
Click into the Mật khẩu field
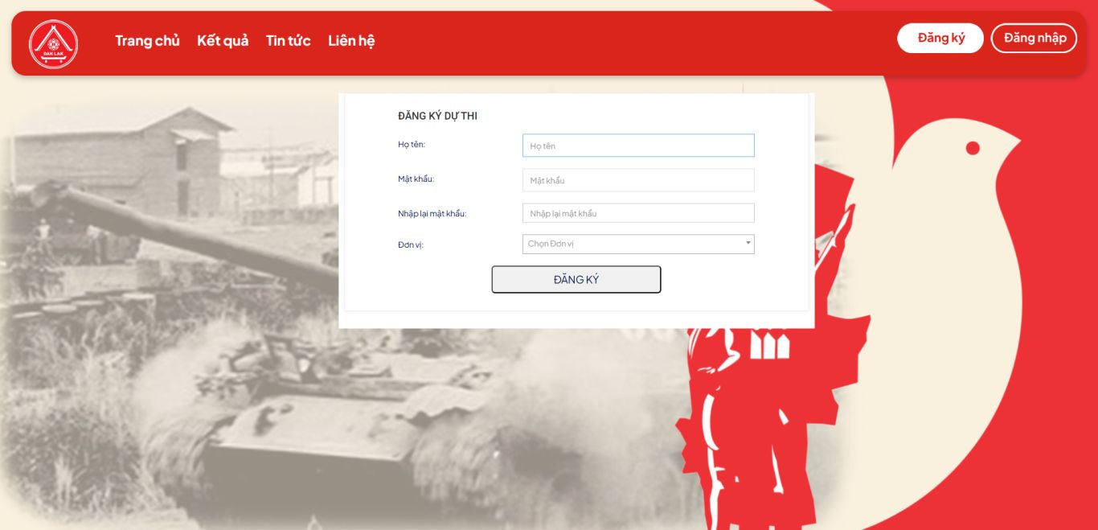(638, 180)
